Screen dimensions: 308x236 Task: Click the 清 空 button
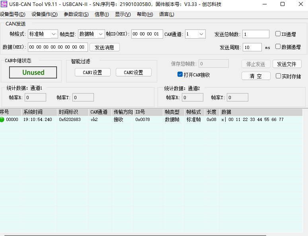tap(256, 76)
